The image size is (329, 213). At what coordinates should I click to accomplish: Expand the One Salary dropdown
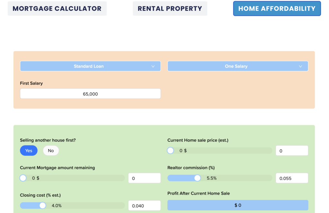[238, 66]
